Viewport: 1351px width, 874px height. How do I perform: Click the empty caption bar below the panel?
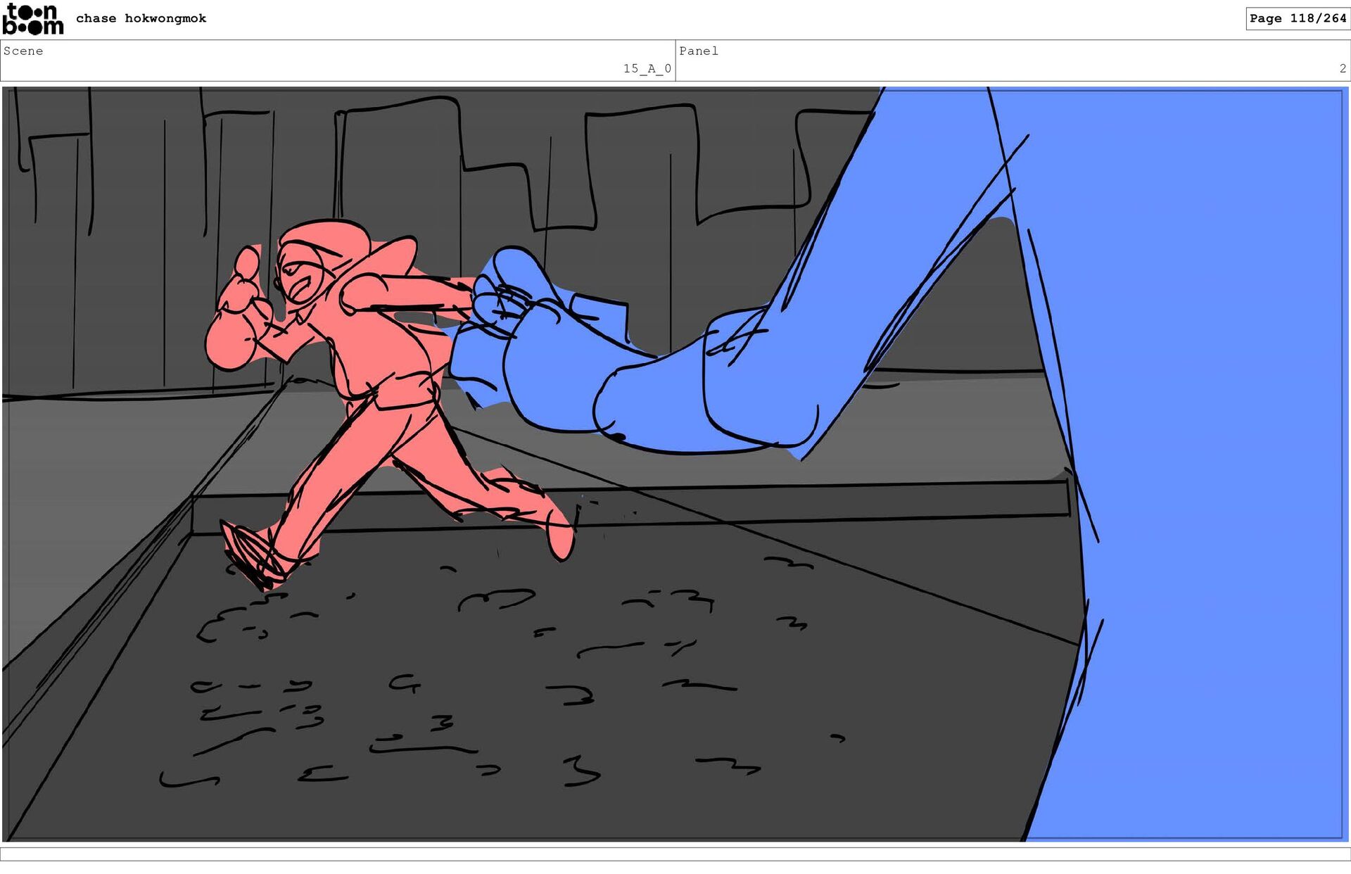pos(675,854)
